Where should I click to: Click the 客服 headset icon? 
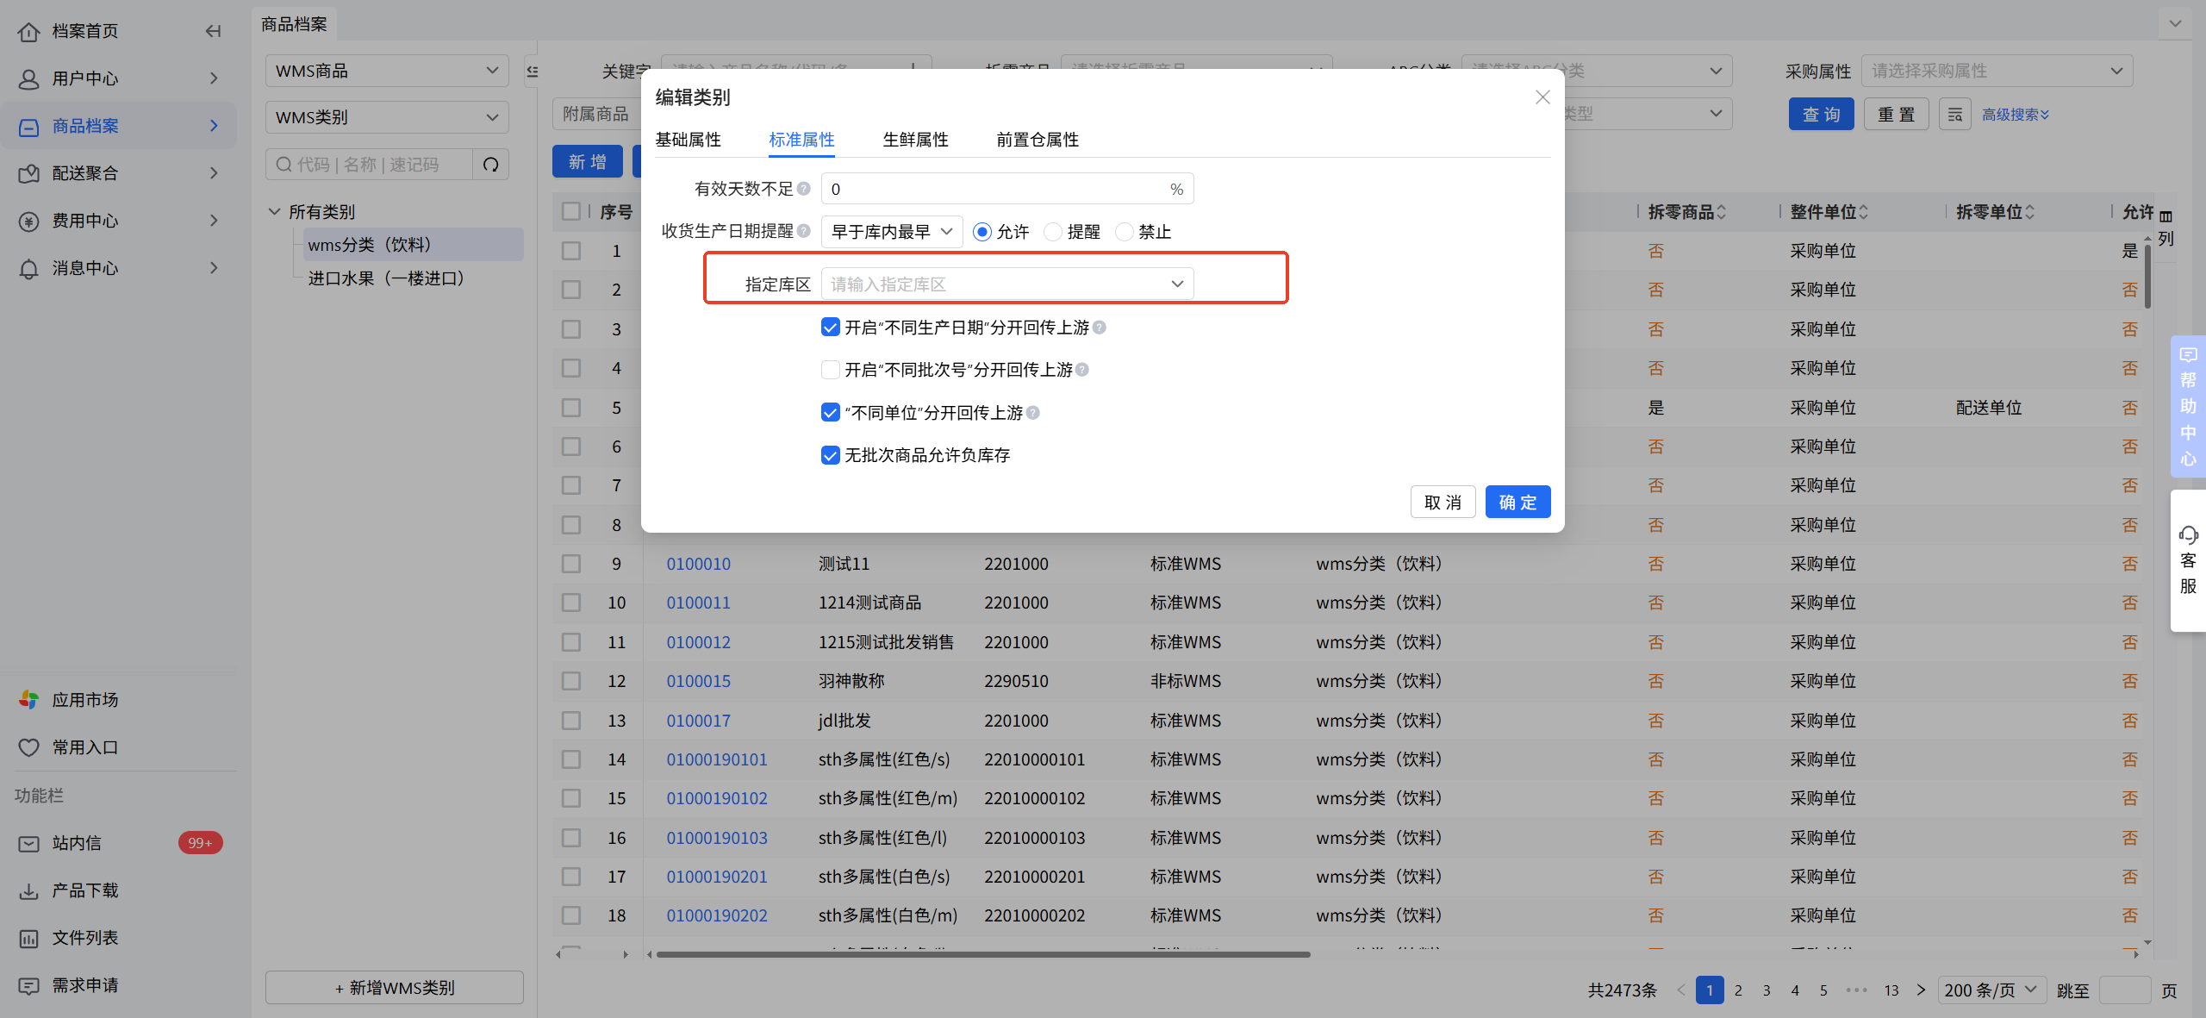(2188, 535)
